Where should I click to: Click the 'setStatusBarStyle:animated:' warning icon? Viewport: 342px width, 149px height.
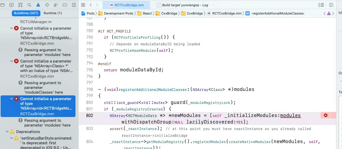16,138
